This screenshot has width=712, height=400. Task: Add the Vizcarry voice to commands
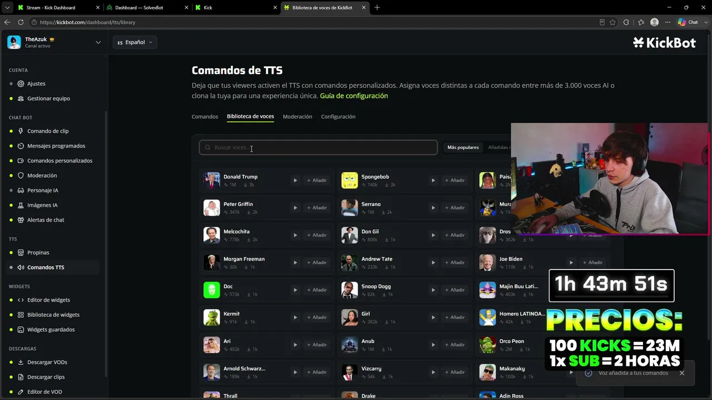coord(454,372)
